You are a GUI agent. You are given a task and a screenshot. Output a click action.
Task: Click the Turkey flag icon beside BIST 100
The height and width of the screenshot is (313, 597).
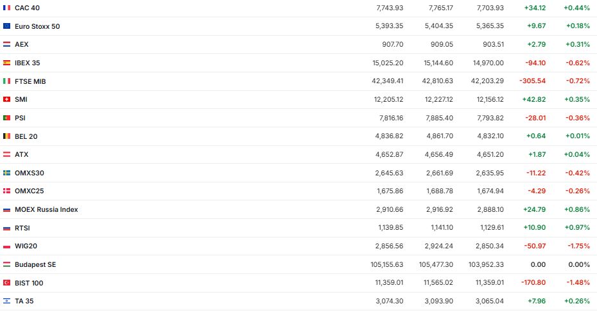point(6,283)
